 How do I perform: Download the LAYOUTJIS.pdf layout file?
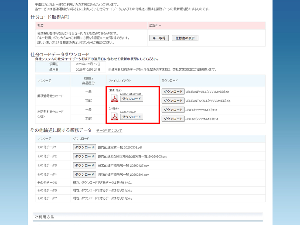[131, 117]
